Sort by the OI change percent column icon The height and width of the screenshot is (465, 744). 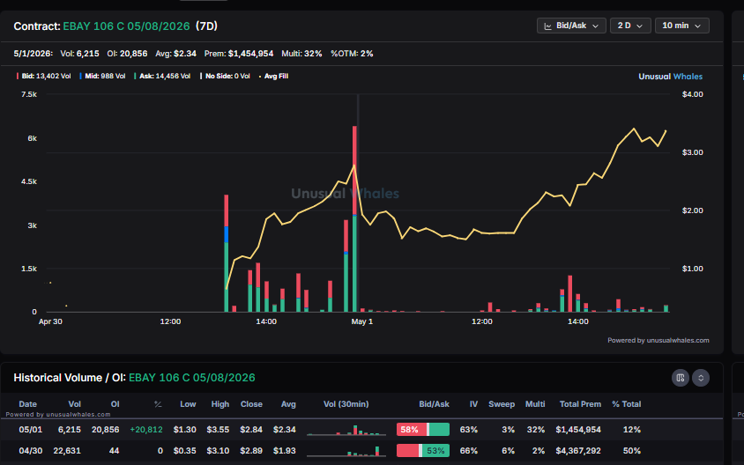coord(158,404)
